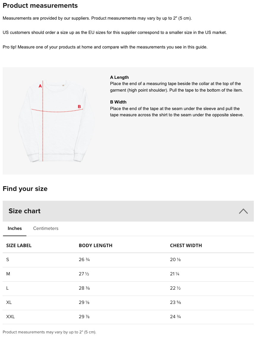Viewport: 255px width, 342px height.
Task: Click the A Length heading text
Action: pyautogui.click(x=119, y=77)
